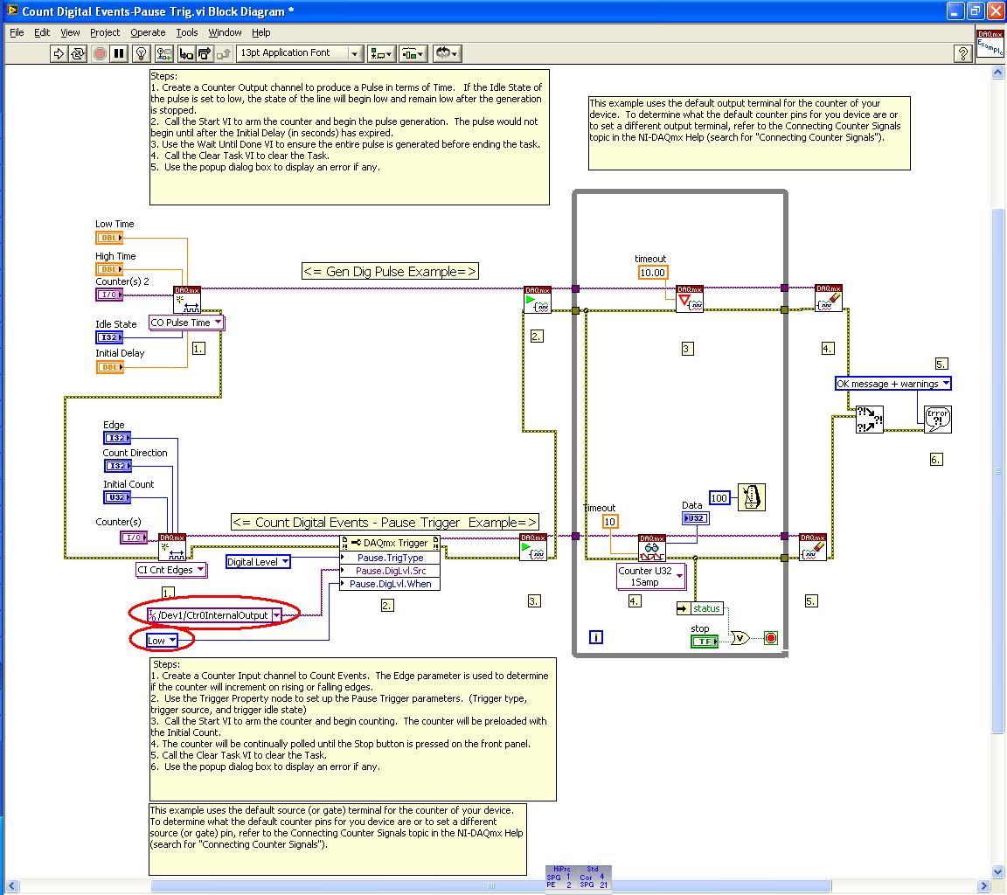Toggle Retain Wire Values button
Image resolution: width=1007 pixels, height=895 pixels.
point(163,53)
